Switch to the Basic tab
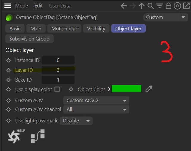 click(15, 29)
